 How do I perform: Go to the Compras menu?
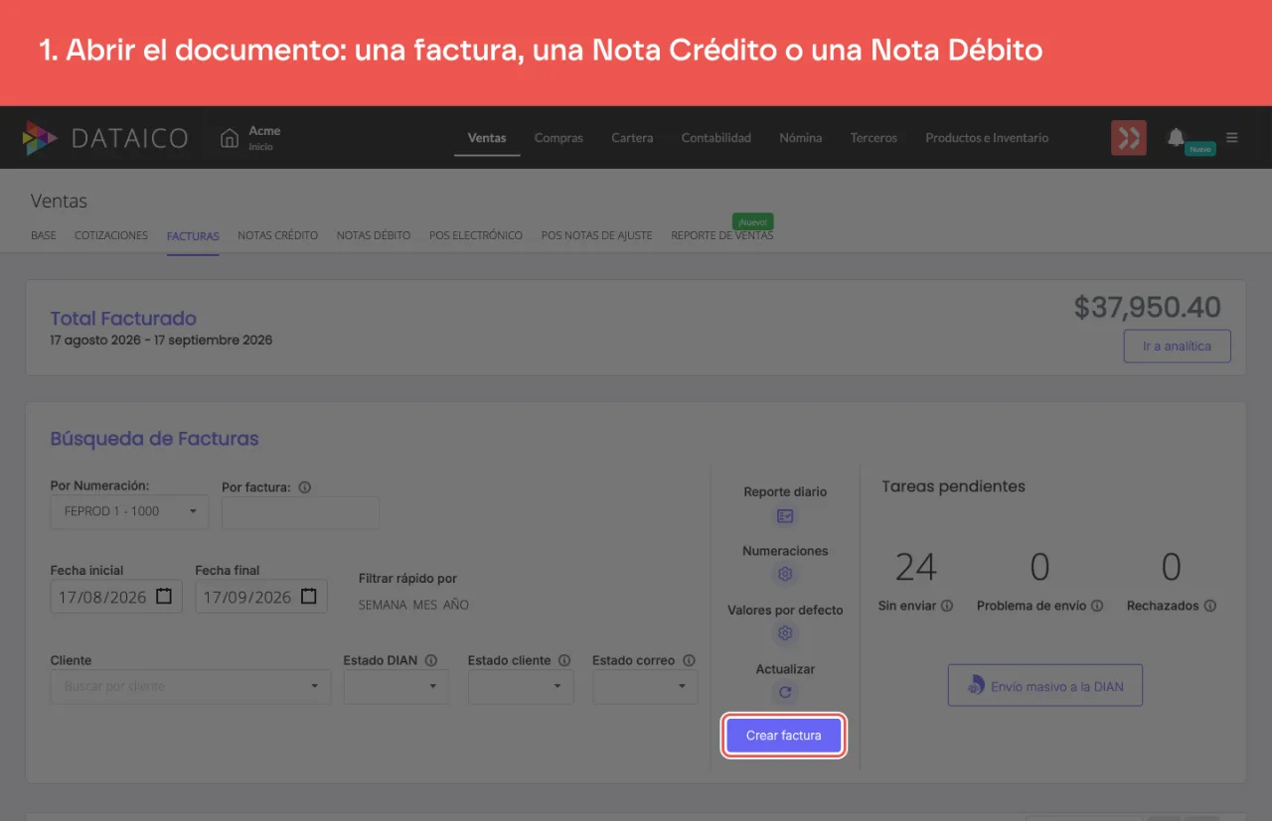[x=558, y=138]
